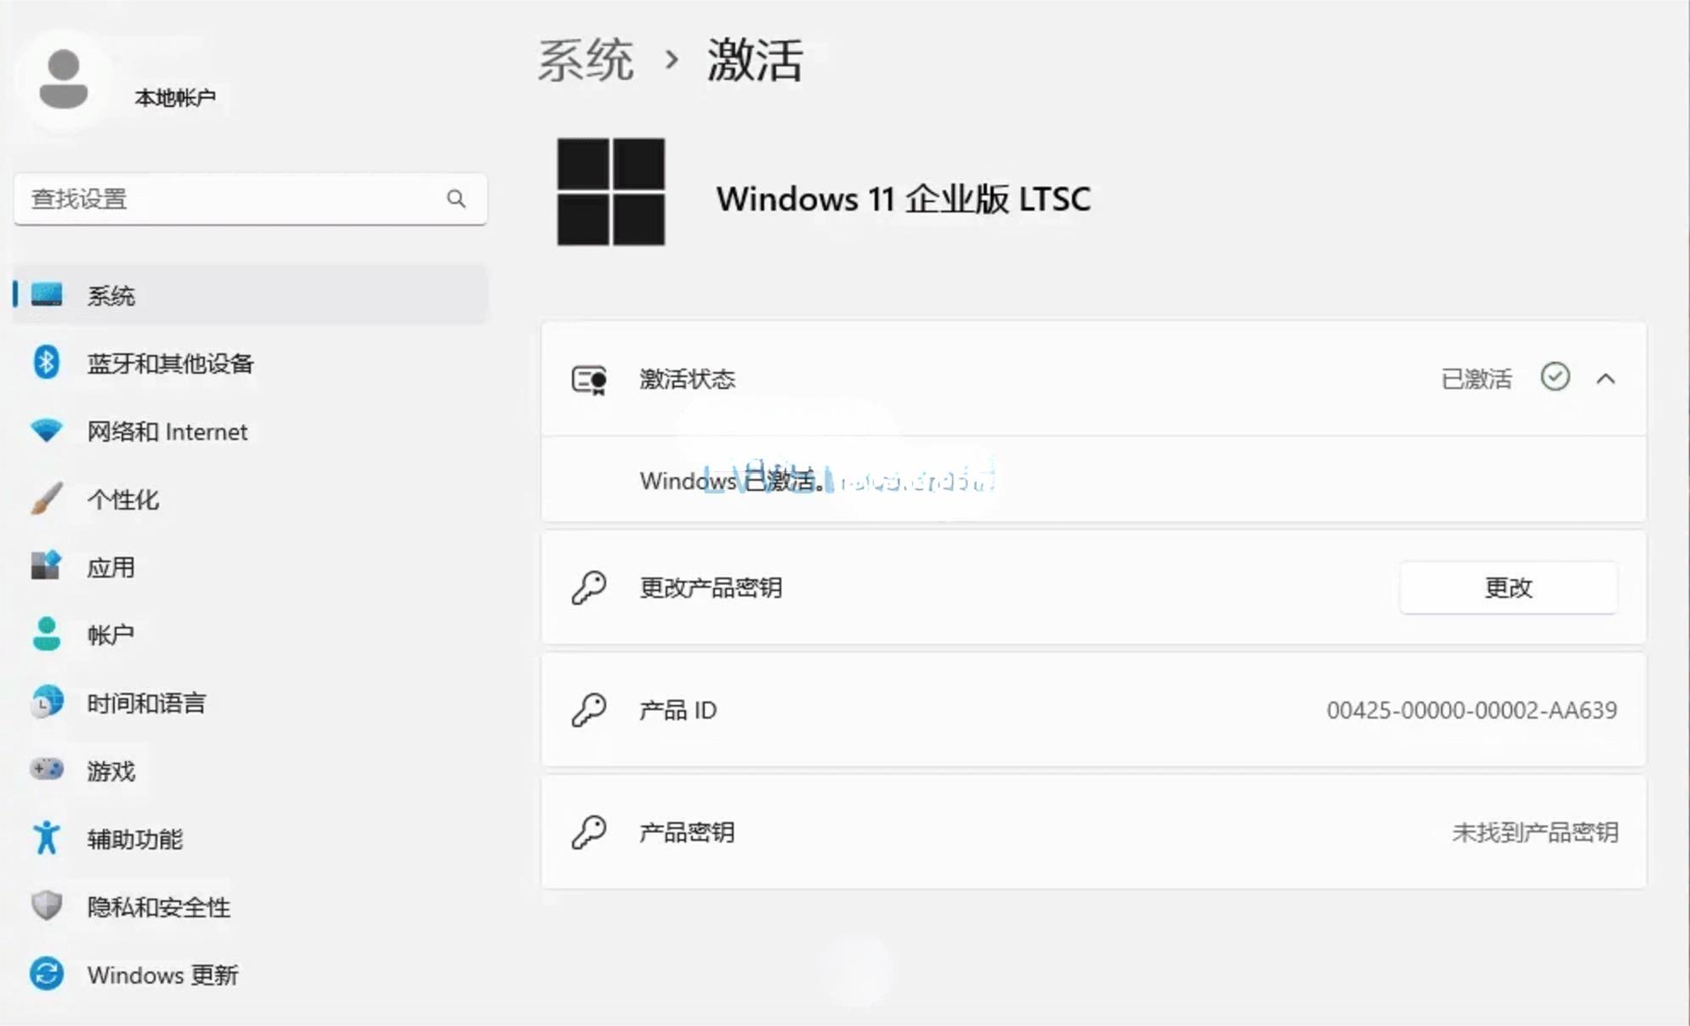Click the activated checkmark icon
Image resolution: width=1690 pixels, height=1026 pixels.
(1555, 377)
